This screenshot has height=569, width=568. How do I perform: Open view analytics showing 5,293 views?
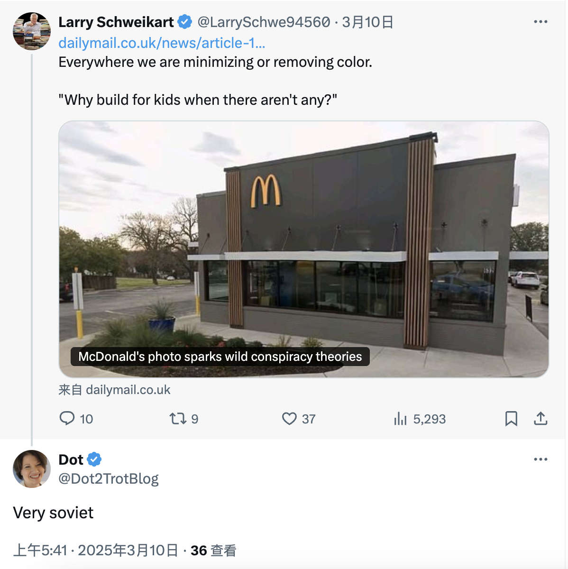click(401, 419)
